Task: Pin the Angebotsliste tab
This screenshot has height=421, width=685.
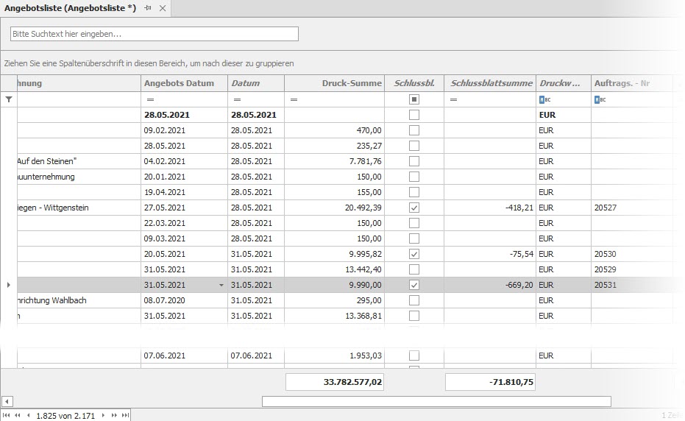Action: pos(148,8)
